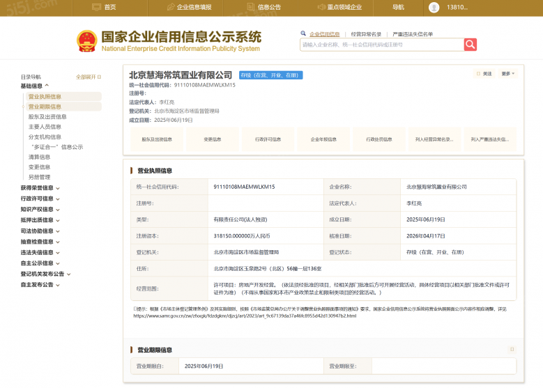Open 导航 in top navigation
Viewport: 543px width, 388px height.
click(x=398, y=7)
